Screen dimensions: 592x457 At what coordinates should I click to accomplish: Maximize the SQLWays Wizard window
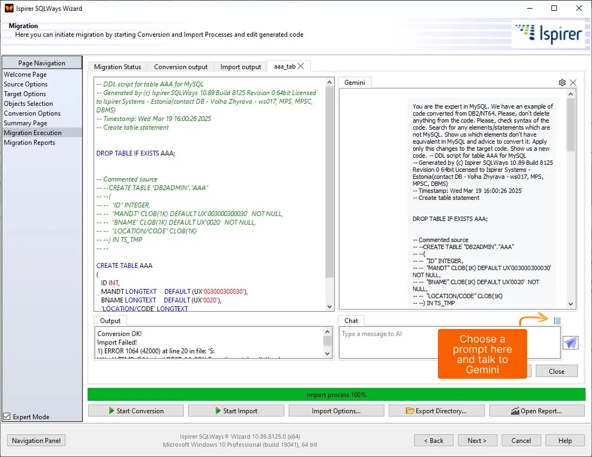554,8
